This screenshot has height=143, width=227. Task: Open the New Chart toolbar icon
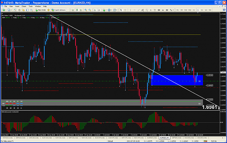coord(3,10)
